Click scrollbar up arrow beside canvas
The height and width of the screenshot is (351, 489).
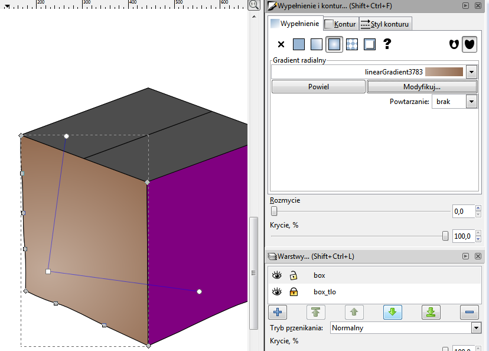click(254, 17)
